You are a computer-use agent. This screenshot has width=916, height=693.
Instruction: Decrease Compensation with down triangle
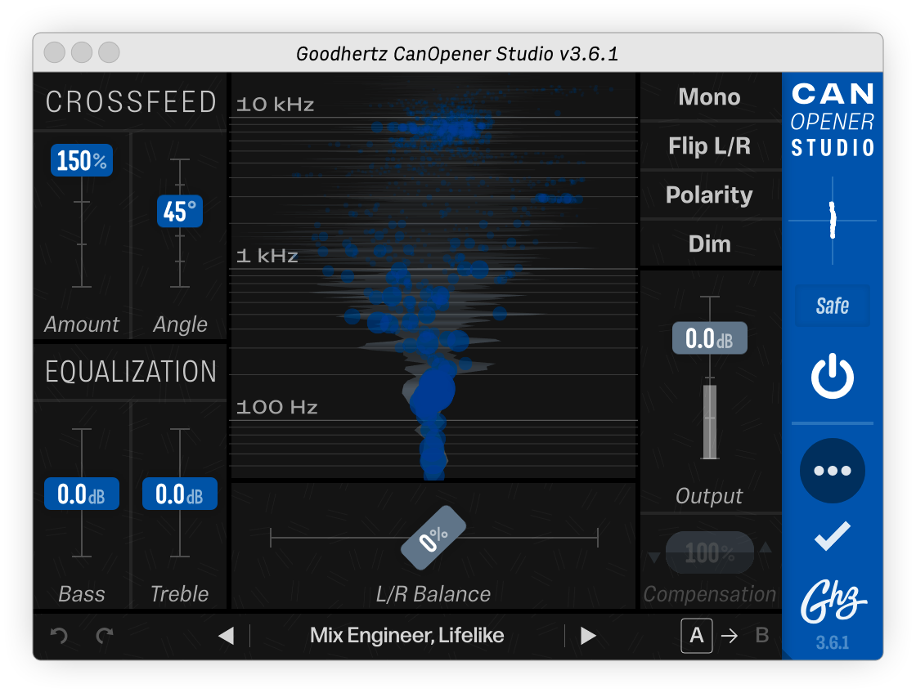pyautogui.click(x=654, y=557)
